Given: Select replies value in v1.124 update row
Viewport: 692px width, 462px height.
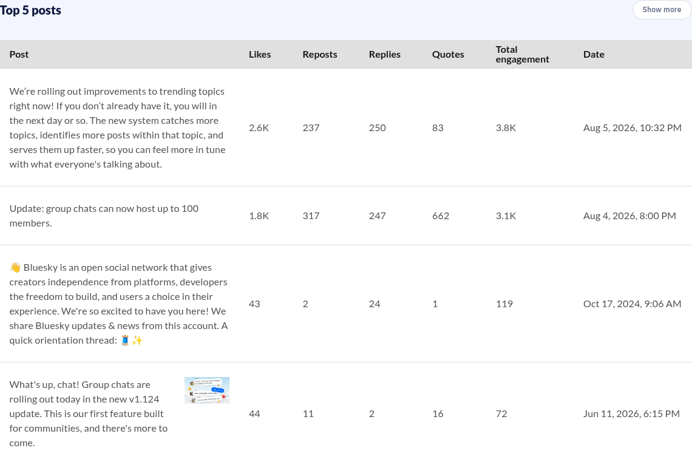Looking at the screenshot, I should (x=371, y=413).
